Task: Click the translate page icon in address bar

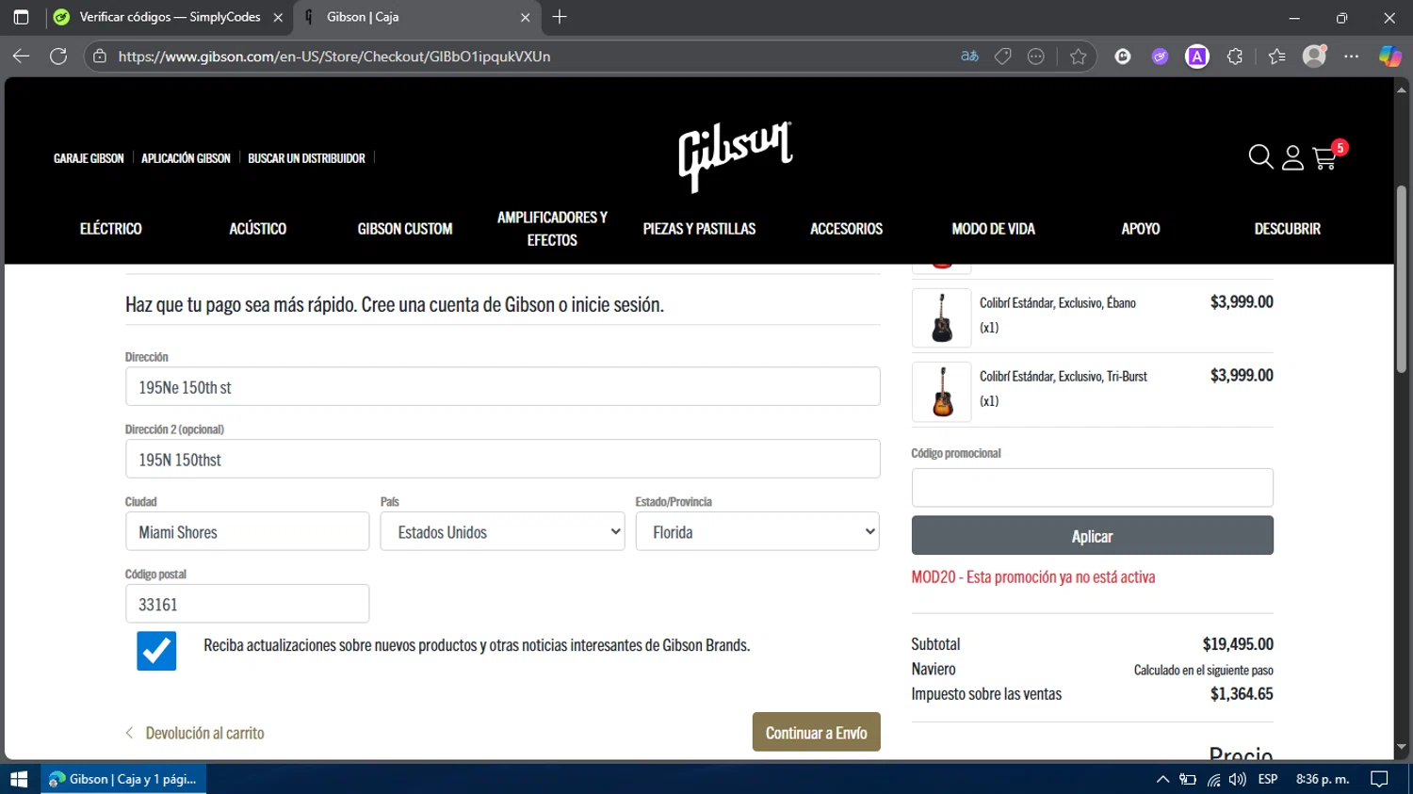Action: (969, 57)
